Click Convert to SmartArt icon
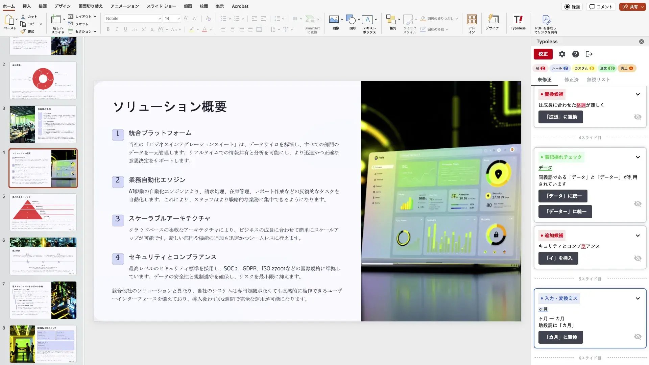Screen dimensions: 649x365 pos(310,19)
